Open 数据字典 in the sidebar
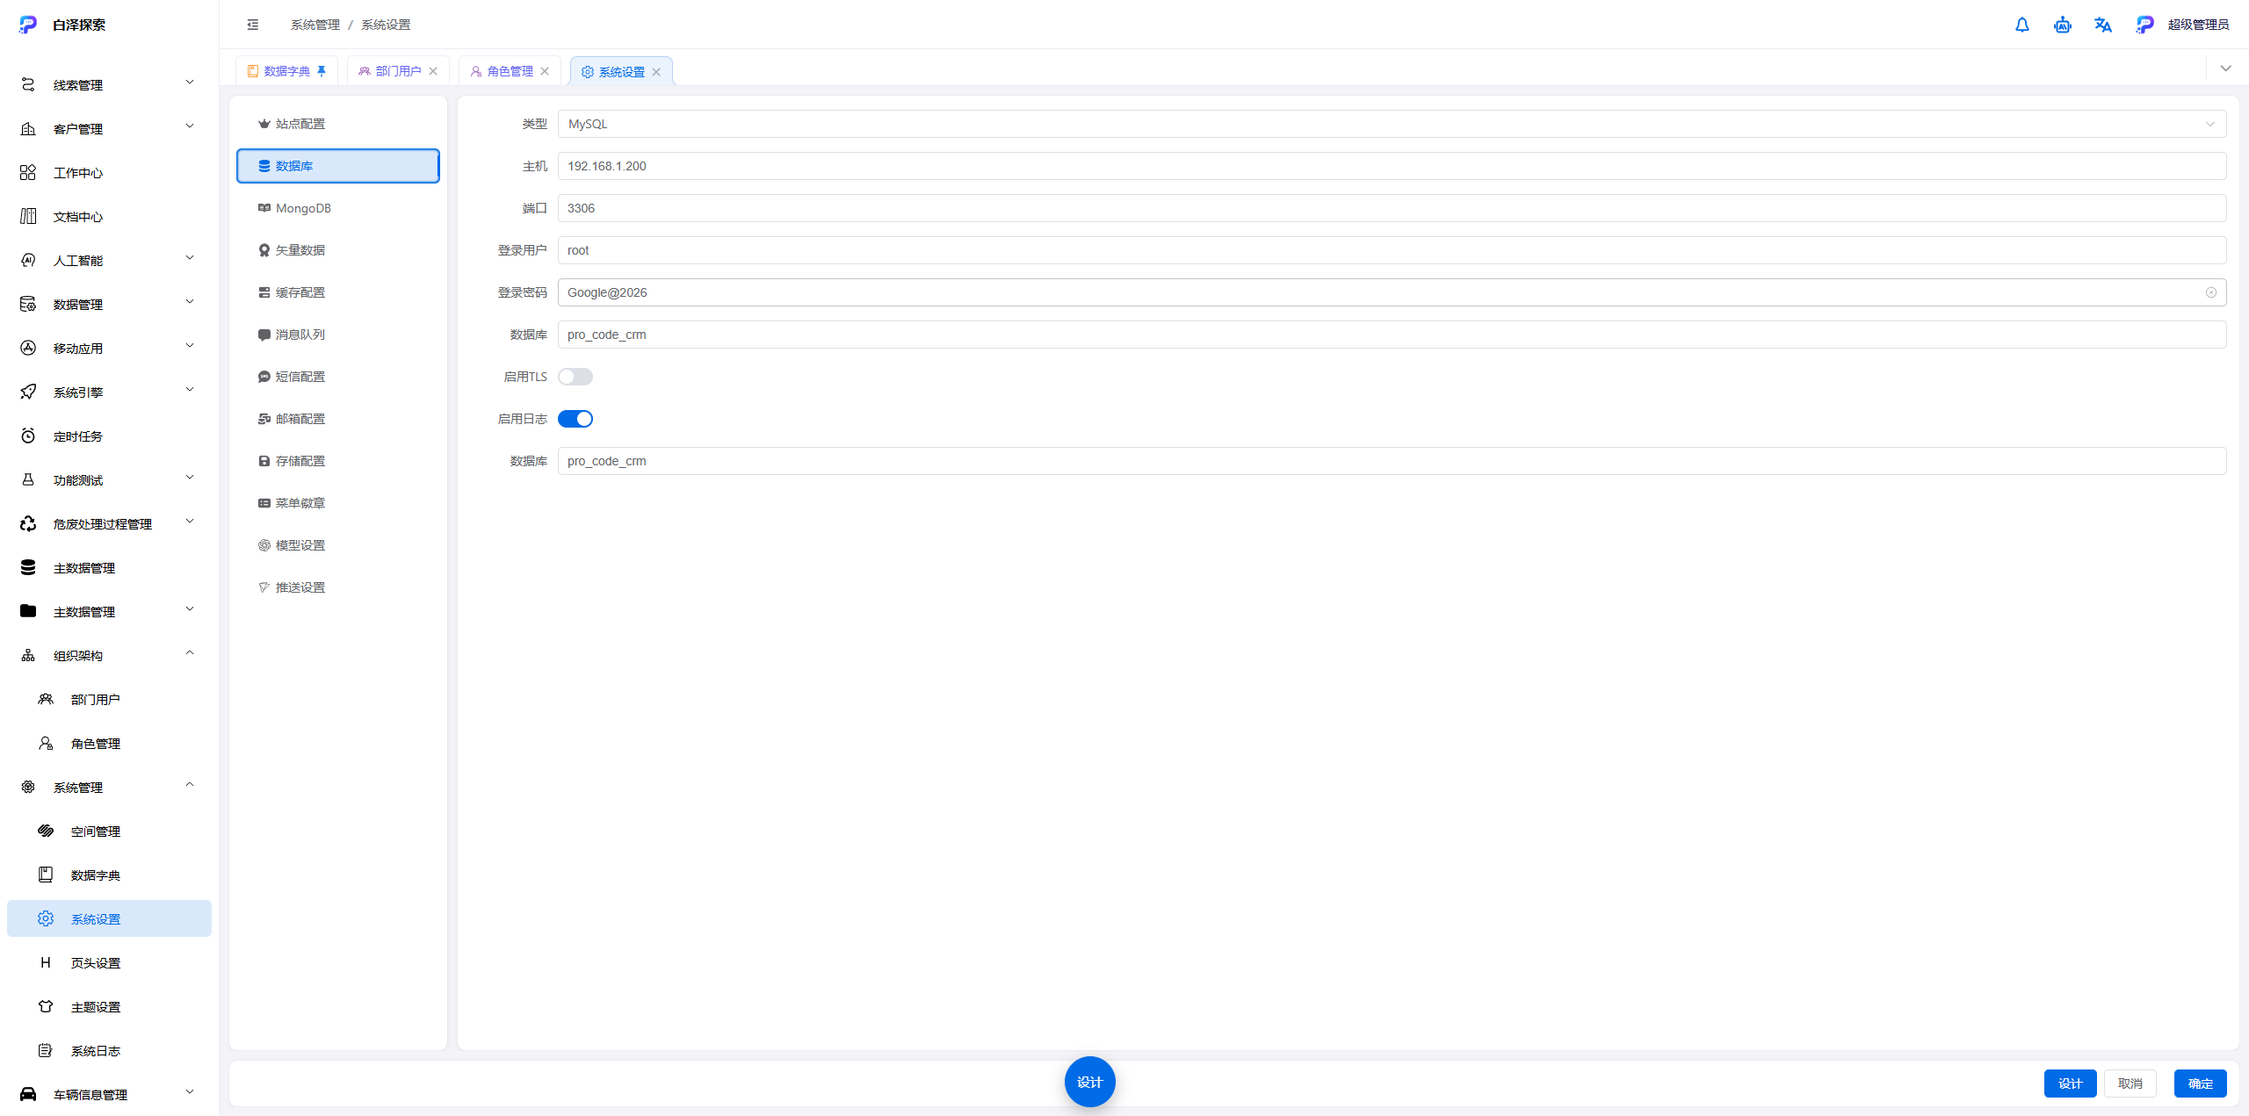The width and height of the screenshot is (2249, 1116). (109, 875)
